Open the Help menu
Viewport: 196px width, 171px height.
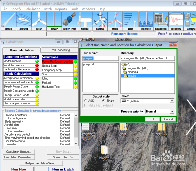coord(102,9)
